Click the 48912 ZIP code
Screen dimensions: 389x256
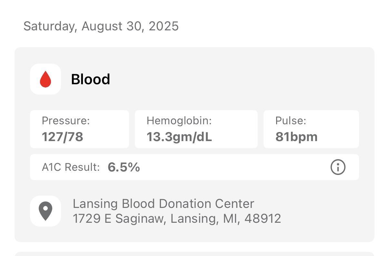point(263,219)
